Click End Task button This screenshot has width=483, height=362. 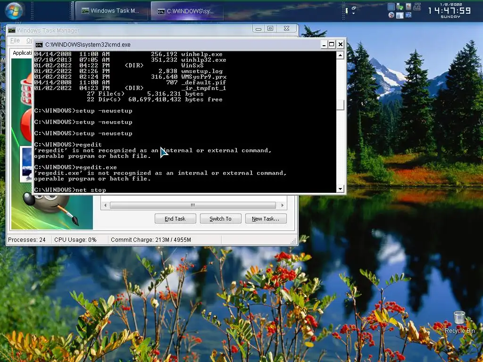point(175,219)
